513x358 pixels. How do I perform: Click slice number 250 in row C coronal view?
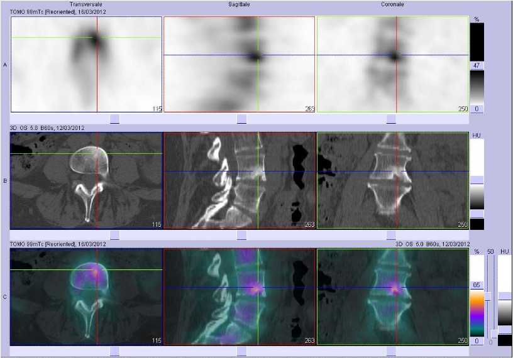(x=463, y=340)
